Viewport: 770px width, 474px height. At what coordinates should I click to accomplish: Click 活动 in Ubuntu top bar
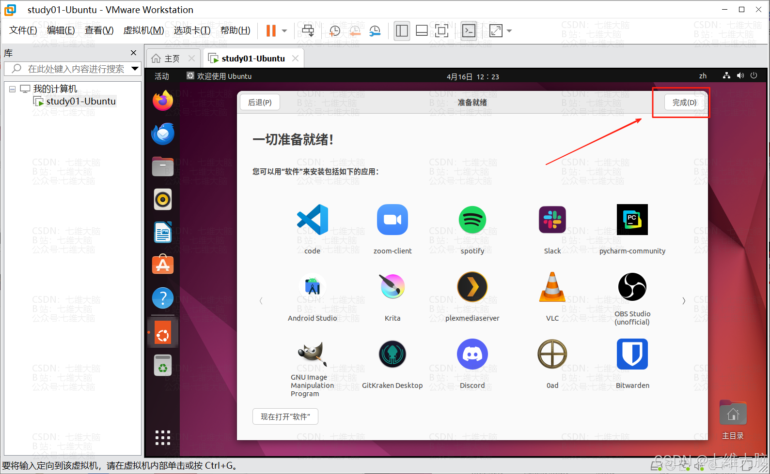click(x=162, y=76)
